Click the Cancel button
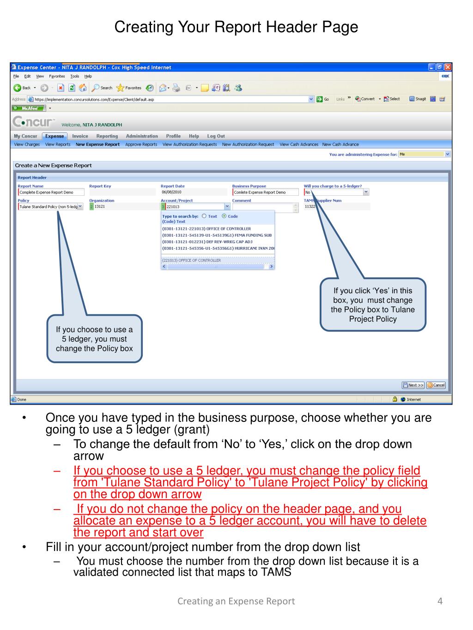 tap(436, 385)
